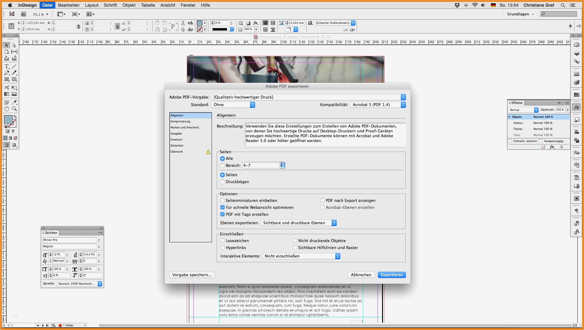Enable the Hyperlinks checkbox
The image size is (584, 330).
click(222, 247)
